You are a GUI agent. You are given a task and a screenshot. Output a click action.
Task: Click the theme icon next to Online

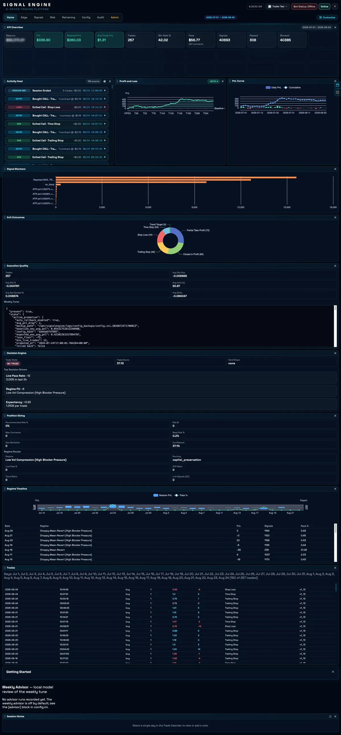[x=335, y=7]
